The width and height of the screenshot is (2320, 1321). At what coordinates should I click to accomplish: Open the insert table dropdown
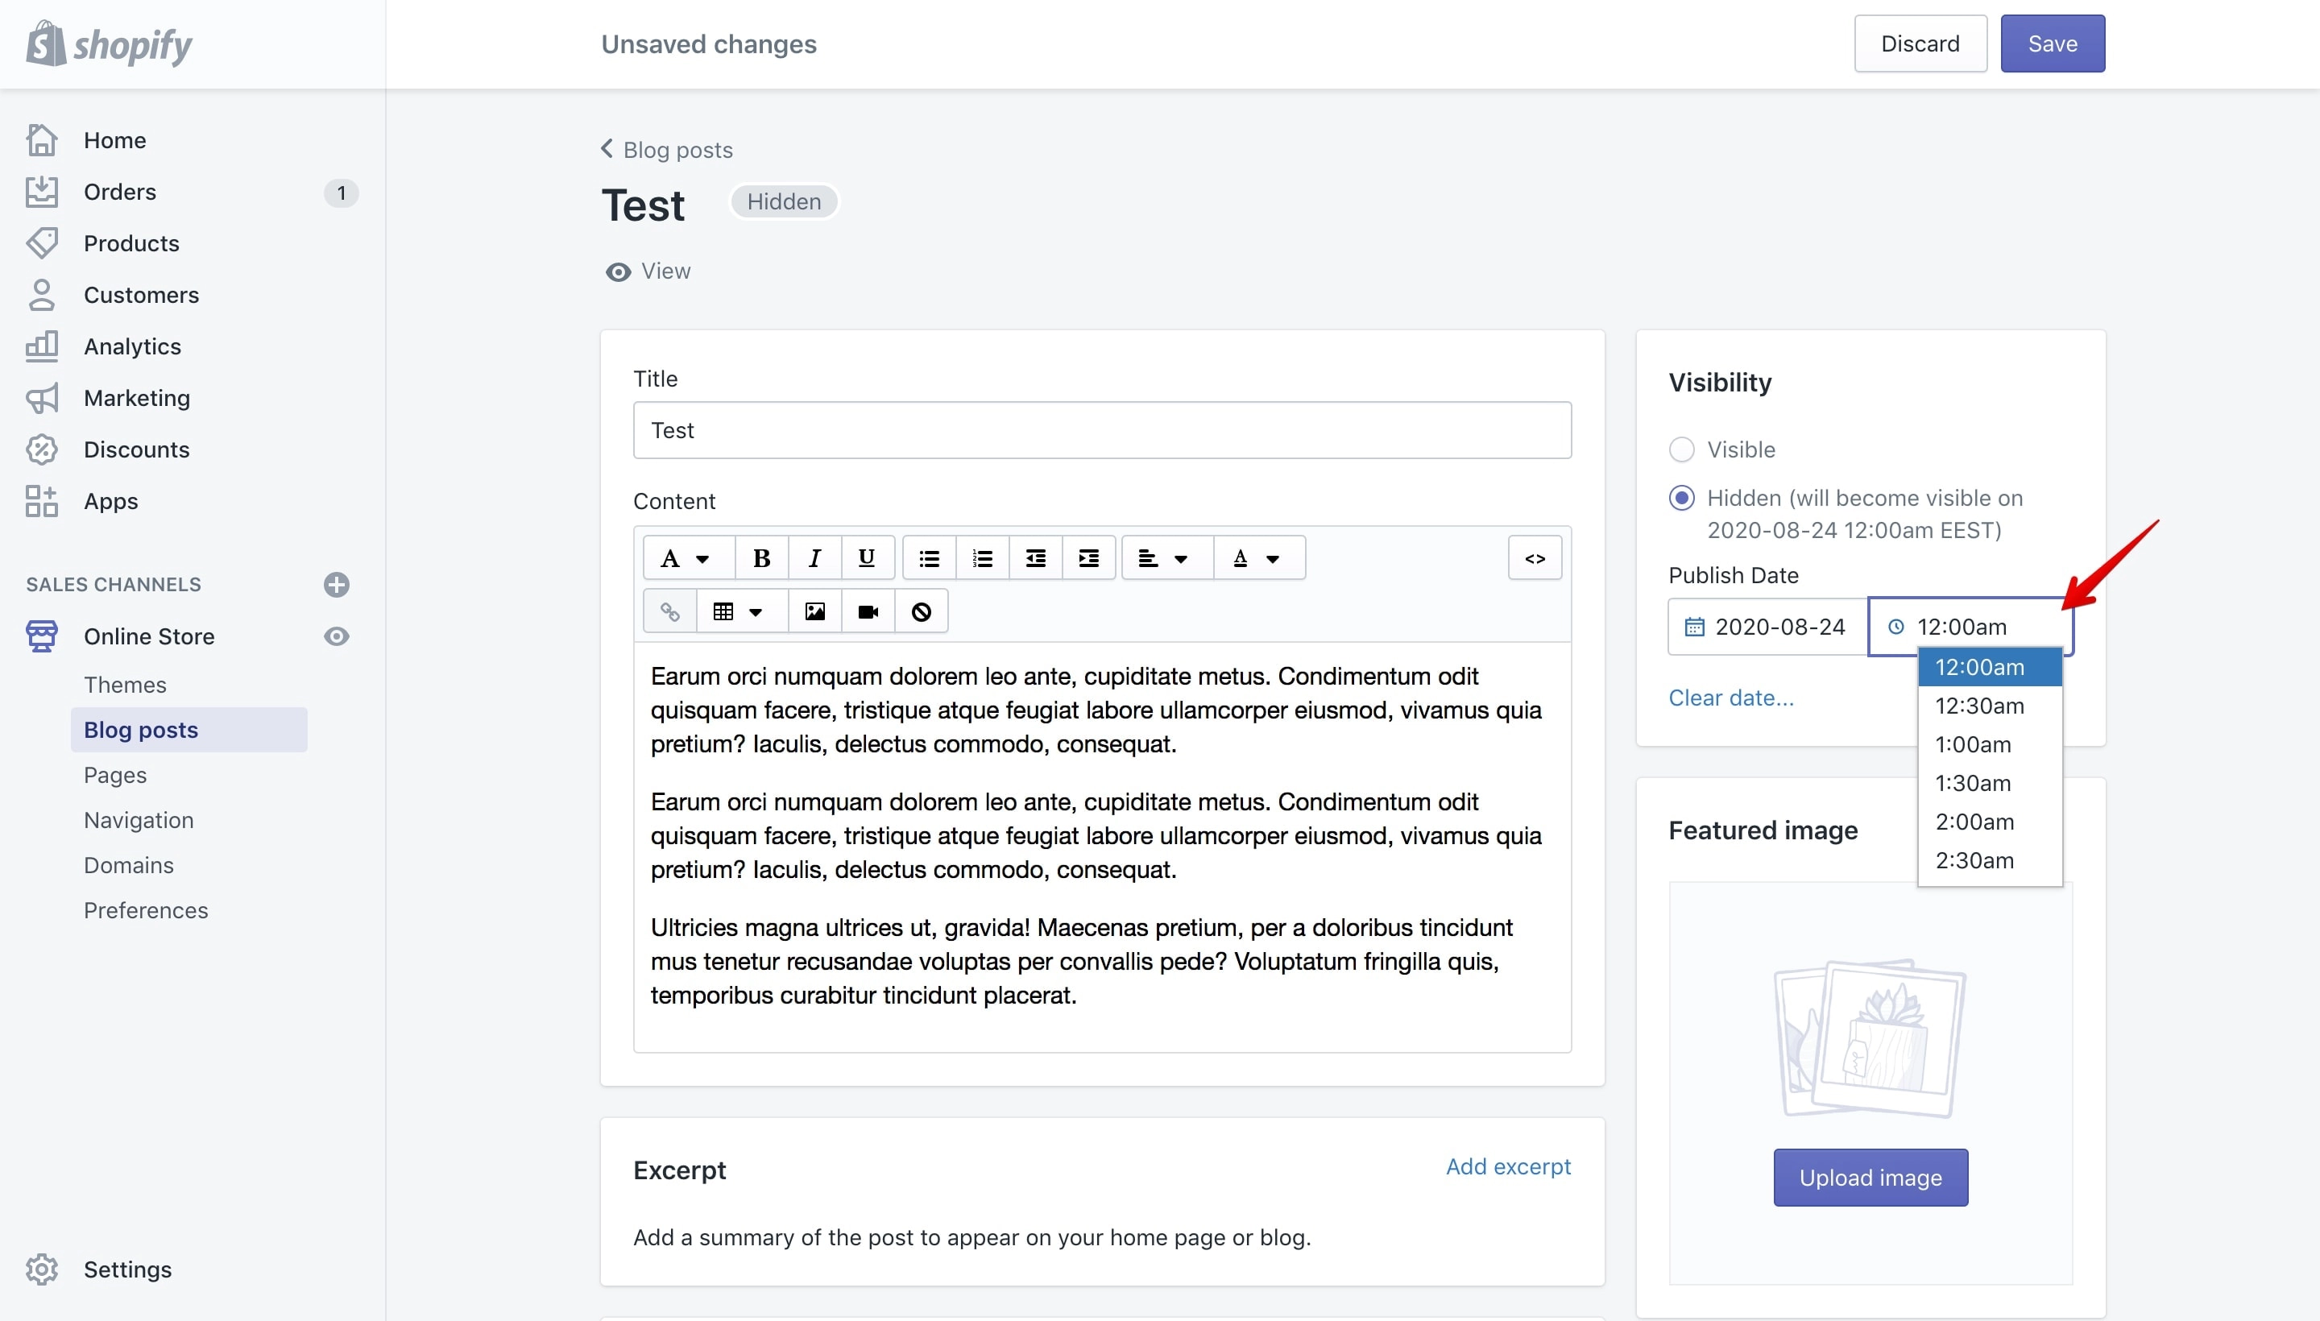pyautogui.click(x=741, y=611)
